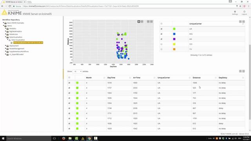The image size is (251, 141).
Task: Click the blue MQ color swatch
Action: pyautogui.click(x=174, y=34)
